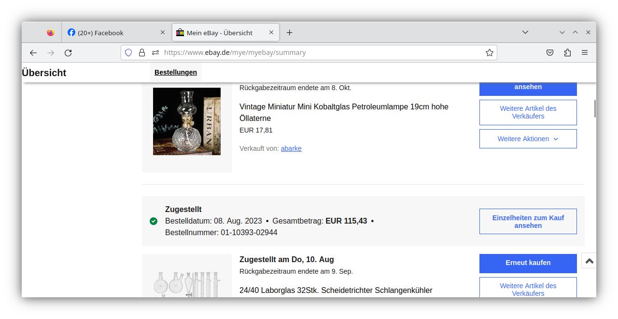Screen dimensions: 618x319
Task: Click the scroll-to-top arrow
Action: [x=589, y=260]
